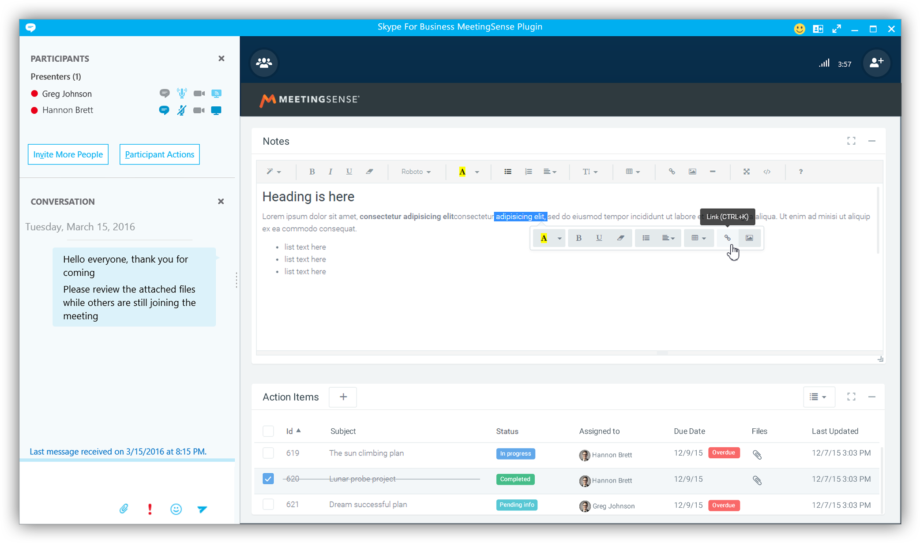Mark message as high importance

150,509
